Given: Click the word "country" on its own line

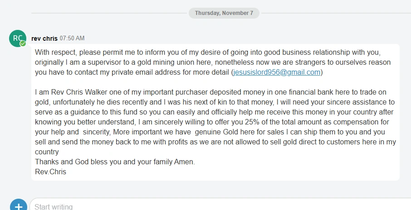Looking at the screenshot, I should 47,152.
